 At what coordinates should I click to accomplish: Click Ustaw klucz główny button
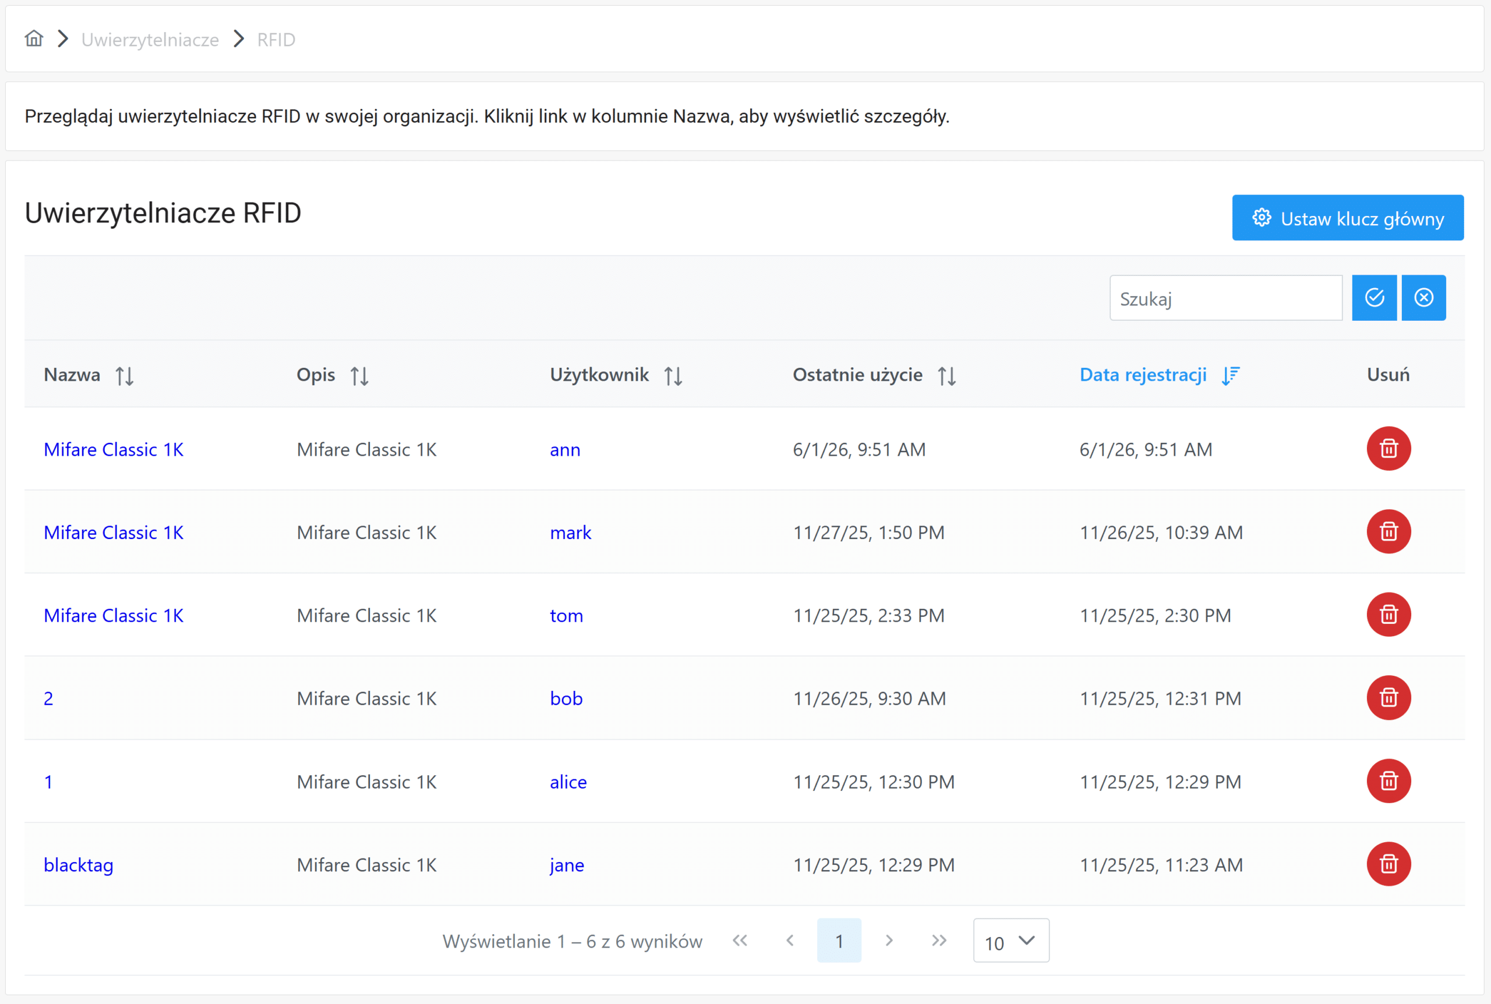1348,218
